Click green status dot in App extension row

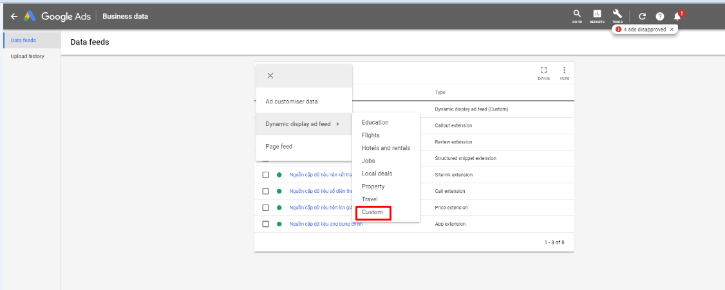tap(279, 224)
